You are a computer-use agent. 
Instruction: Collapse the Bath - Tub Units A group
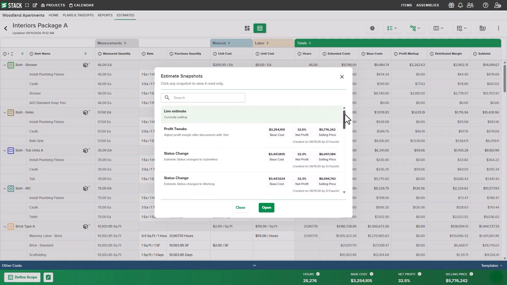4,150
